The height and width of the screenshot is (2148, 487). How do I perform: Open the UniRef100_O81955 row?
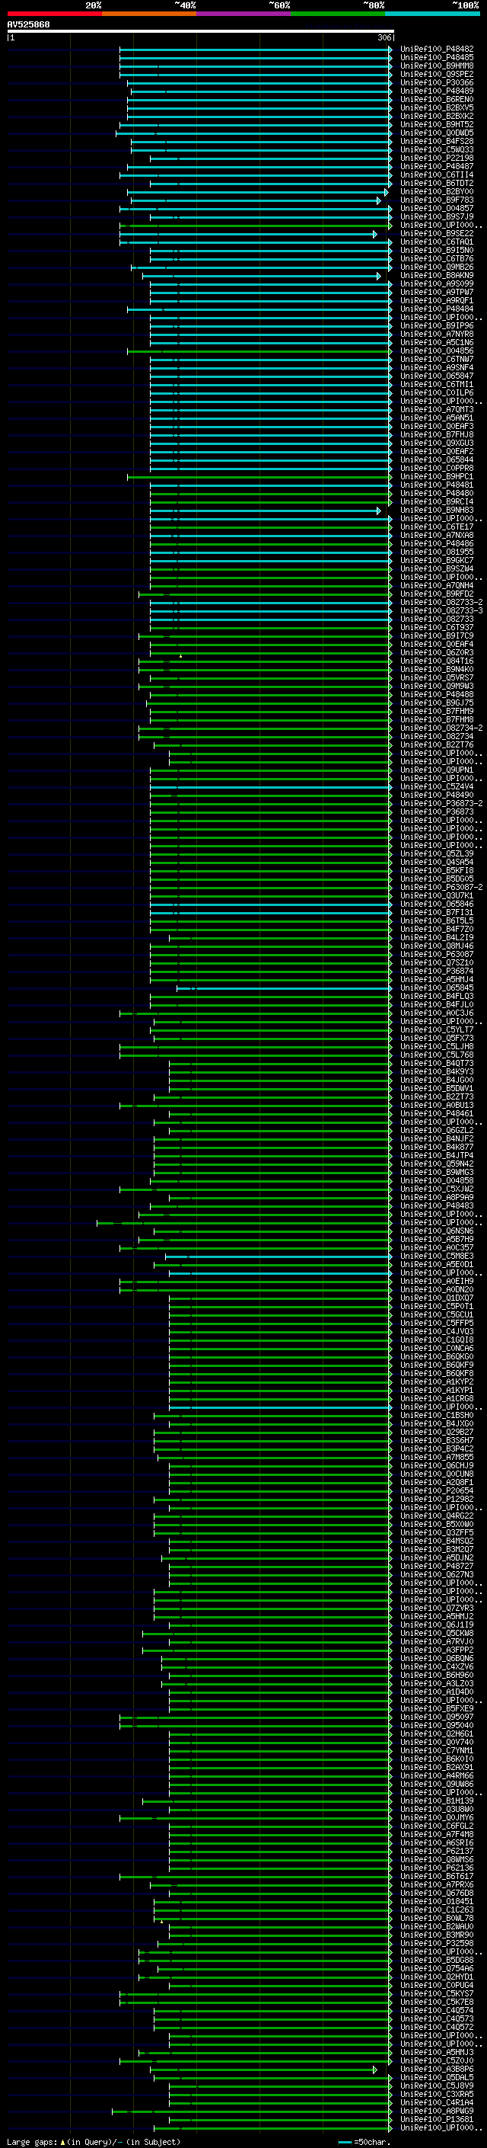click(436, 552)
